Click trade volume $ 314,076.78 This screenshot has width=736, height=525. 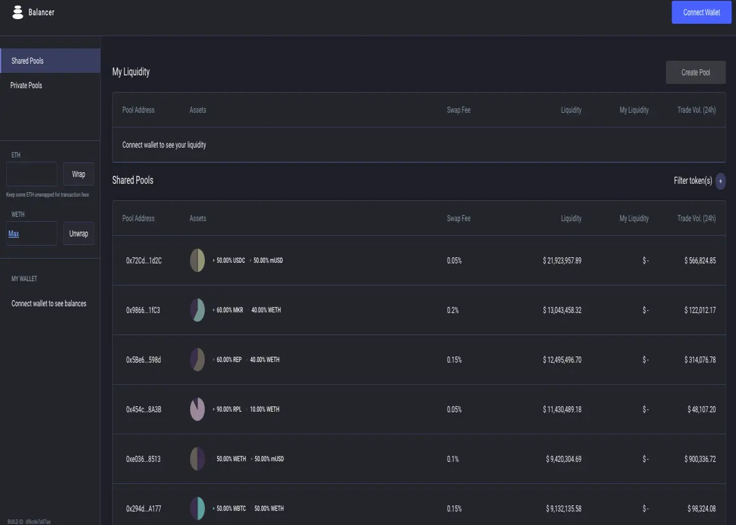coord(700,360)
